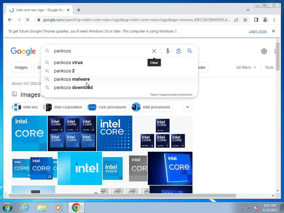Screen dimensions: 284x213
Task: Open the muted volume tray icon
Action: point(256,208)
